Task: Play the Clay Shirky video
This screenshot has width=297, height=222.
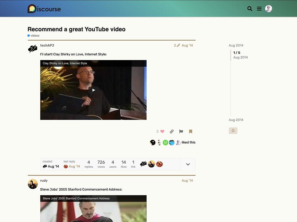Action: [93, 90]
